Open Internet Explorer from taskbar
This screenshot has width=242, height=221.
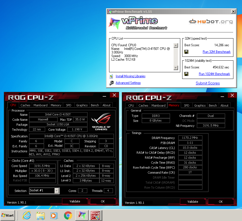coord(27,215)
